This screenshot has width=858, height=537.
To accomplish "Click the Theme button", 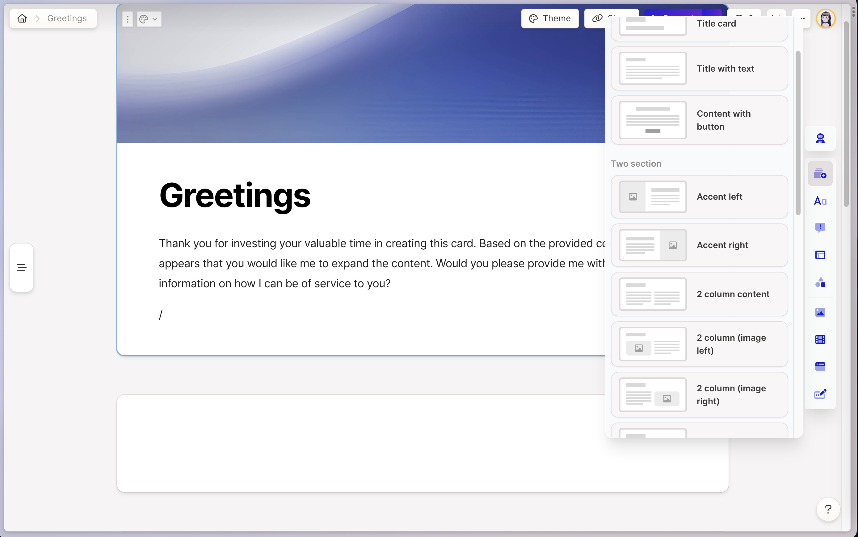I will coord(549,19).
